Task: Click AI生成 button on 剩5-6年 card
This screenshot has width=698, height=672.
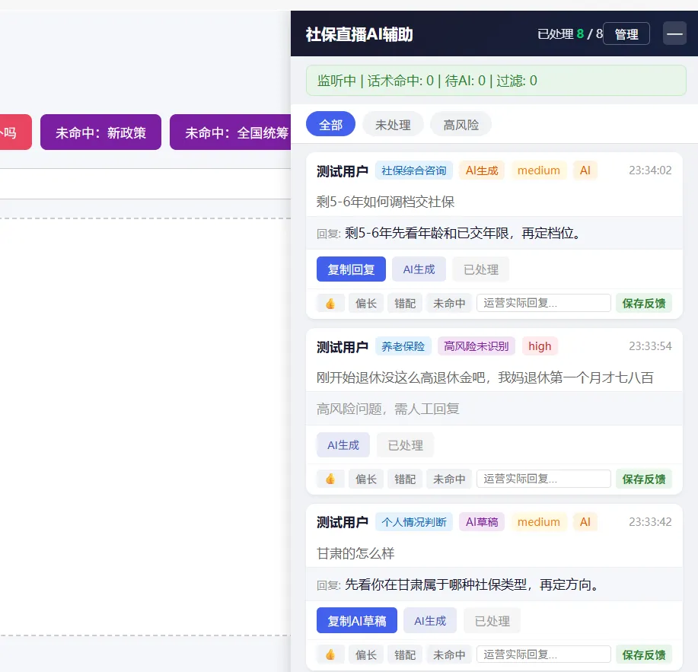Action: coord(419,269)
